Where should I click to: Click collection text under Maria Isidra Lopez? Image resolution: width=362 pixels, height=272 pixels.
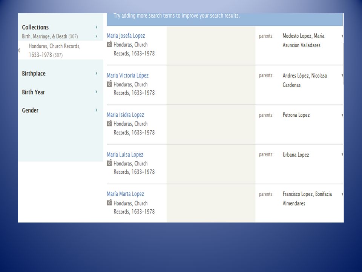(134, 128)
